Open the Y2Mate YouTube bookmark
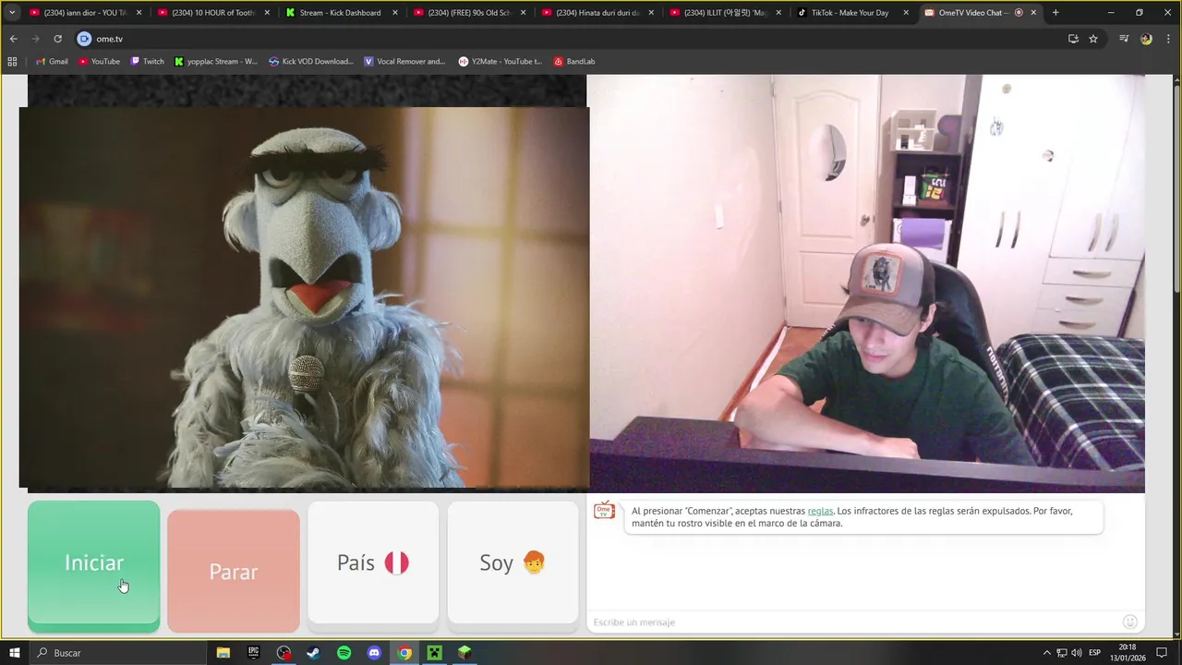The height and width of the screenshot is (665, 1182). point(500,61)
